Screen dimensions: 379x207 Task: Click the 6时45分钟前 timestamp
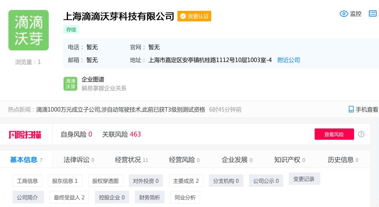[x=225, y=110]
